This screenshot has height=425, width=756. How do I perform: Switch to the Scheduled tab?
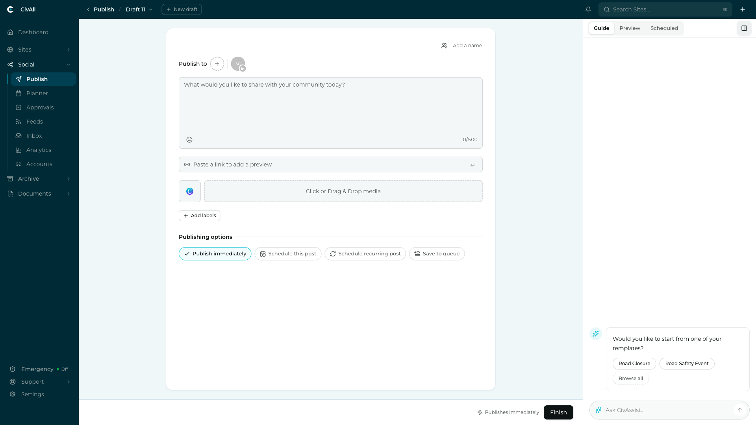(x=664, y=28)
